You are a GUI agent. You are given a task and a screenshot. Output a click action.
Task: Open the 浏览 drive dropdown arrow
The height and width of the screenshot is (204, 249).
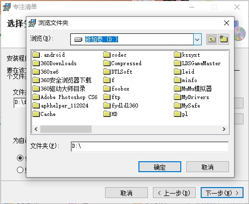coord(197,39)
